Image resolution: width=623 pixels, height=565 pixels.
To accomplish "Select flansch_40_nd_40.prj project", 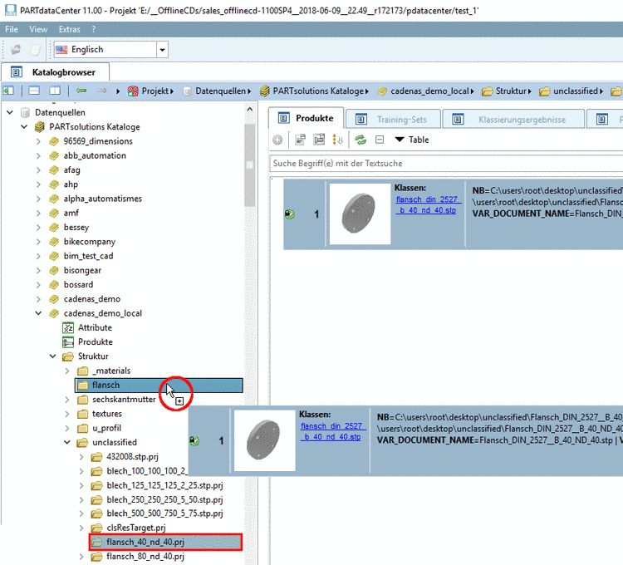I will [x=165, y=542].
